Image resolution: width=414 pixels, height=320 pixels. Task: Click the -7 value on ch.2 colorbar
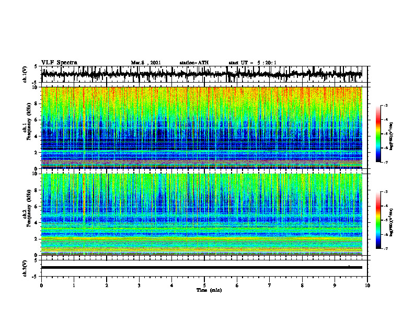point(385,248)
